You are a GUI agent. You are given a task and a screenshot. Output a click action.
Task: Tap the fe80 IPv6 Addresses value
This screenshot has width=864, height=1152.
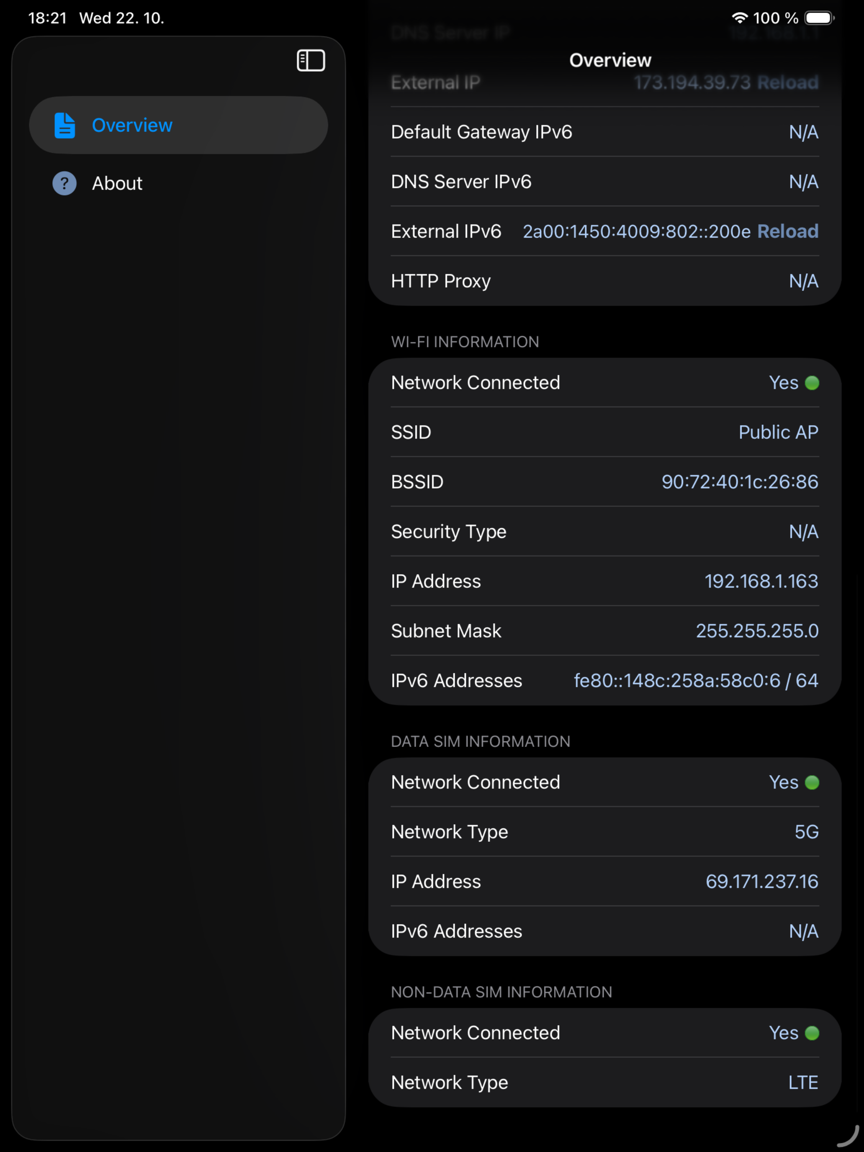coord(696,681)
